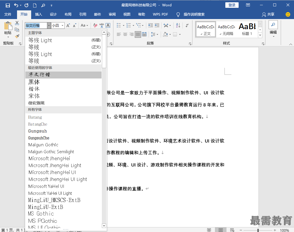Switch to Print Layout view in the status bar
Viewport: 294px width, 232px height.
point(221,230)
